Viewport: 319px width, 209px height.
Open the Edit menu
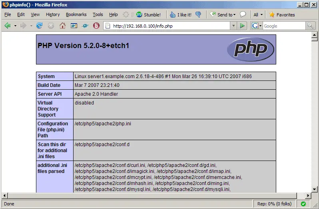21,14
